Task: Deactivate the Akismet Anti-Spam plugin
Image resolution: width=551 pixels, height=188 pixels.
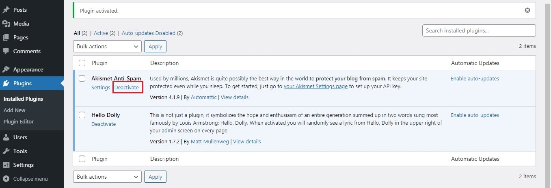Action: point(127,87)
